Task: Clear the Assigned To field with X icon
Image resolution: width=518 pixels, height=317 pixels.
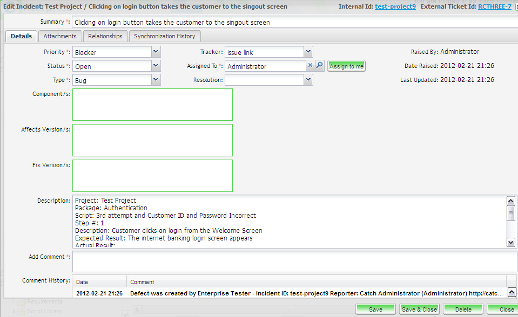Action: pos(310,66)
